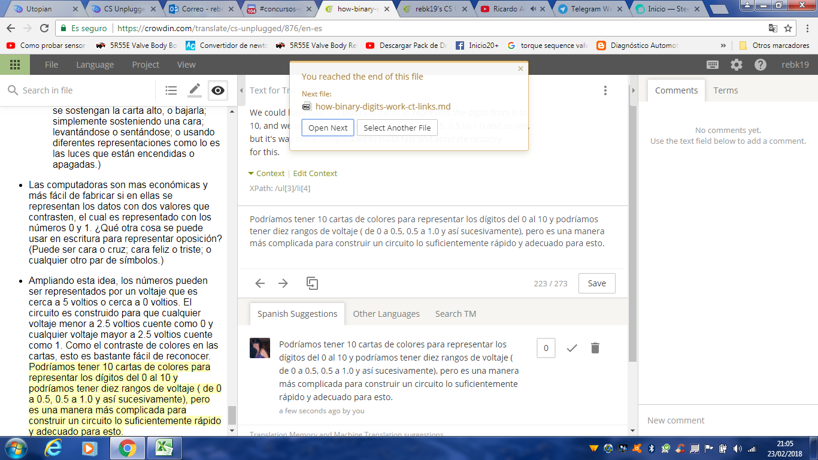Open the Language menu
The height and width of the screenshot is (460, 818).
(95, 65)
